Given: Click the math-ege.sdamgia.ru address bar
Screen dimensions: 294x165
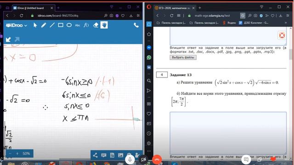Looking at the screenshot, I should coord(212,16).
